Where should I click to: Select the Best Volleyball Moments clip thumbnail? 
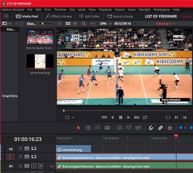[x=40, y=37]
